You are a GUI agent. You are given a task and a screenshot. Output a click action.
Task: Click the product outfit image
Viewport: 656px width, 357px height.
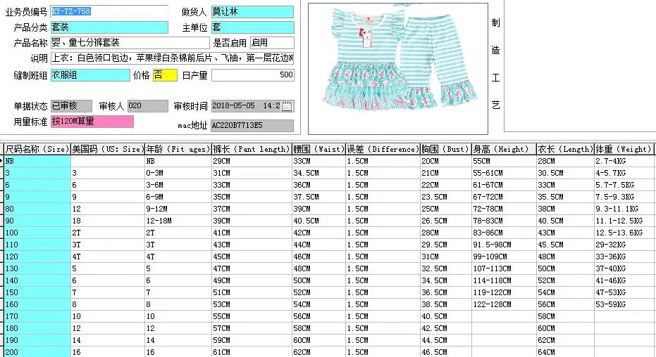point(398,69)
